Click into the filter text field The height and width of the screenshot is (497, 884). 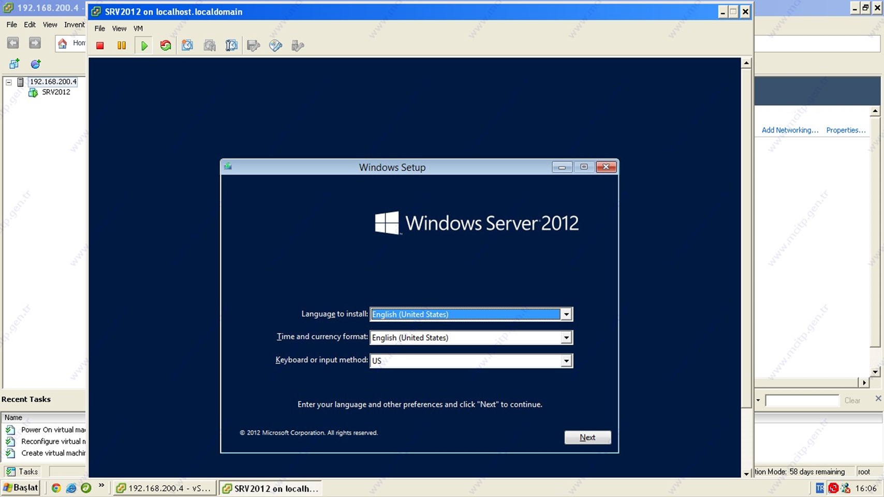pos(802,400)
